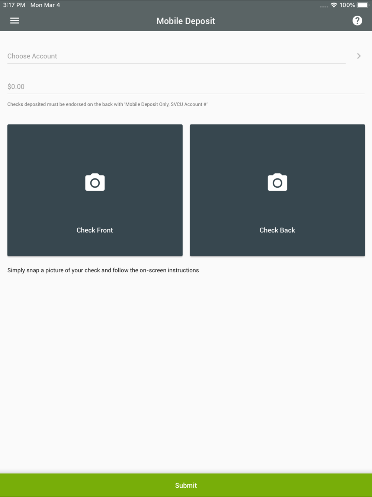Image resolution: width=372 pixels, height=497 pixels.
Task: Tap the 100% battery percentage
Action: point(347,5)
